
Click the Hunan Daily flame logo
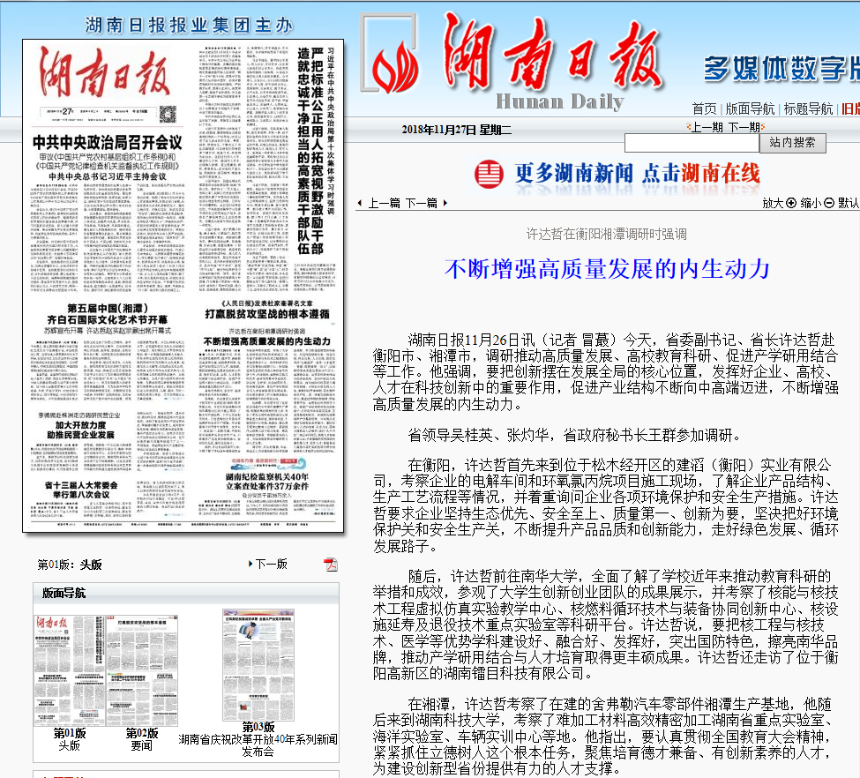point(393,66)
